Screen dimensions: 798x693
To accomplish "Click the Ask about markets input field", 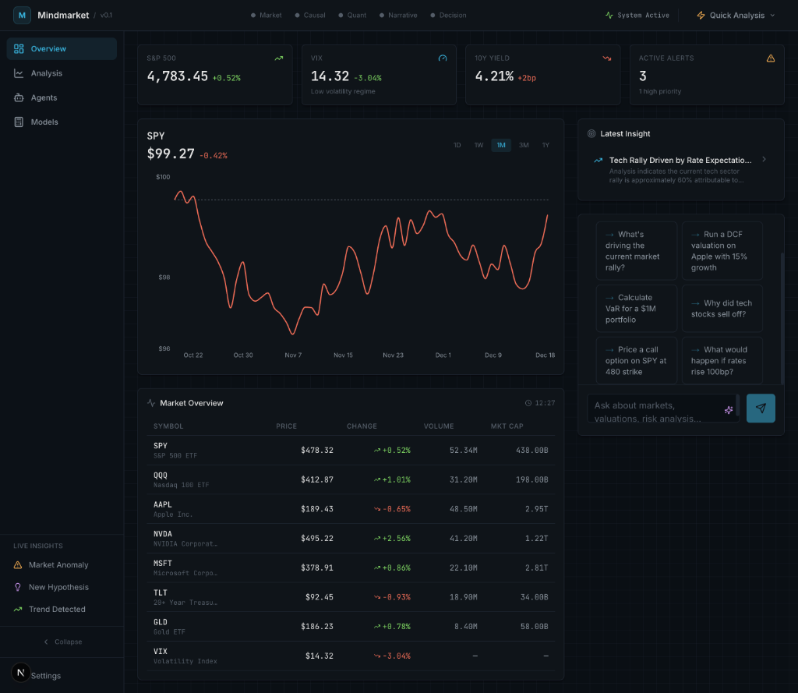I will point(662,408).
